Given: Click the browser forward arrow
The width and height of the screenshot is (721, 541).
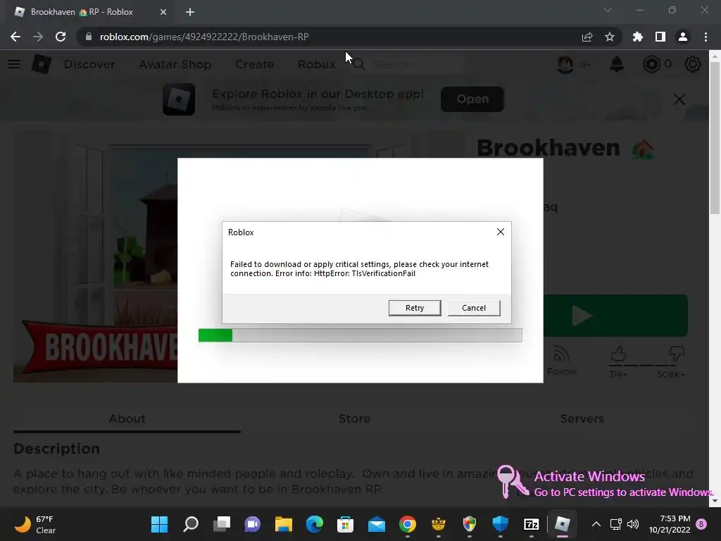Looking at the screenshot, I should (x=38, y=37).
